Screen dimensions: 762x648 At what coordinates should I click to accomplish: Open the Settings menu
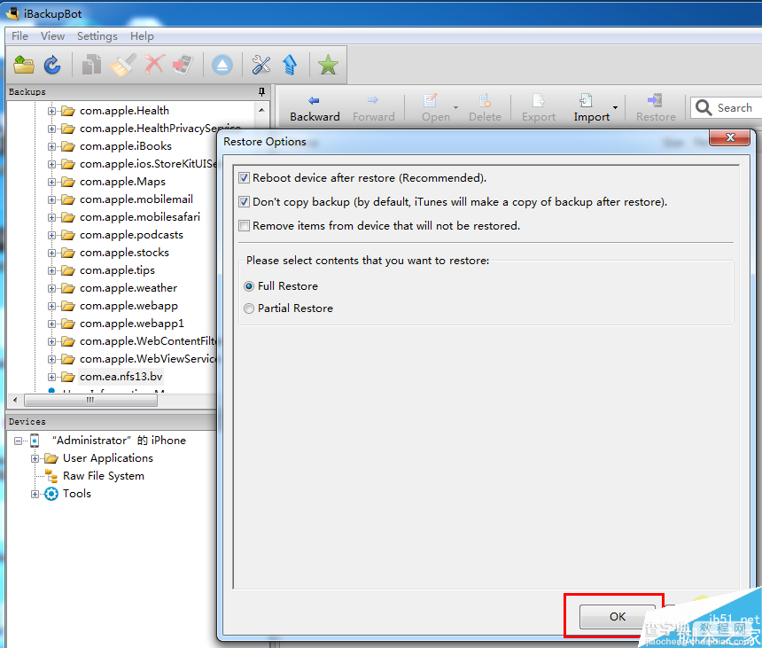pos(97,36)
